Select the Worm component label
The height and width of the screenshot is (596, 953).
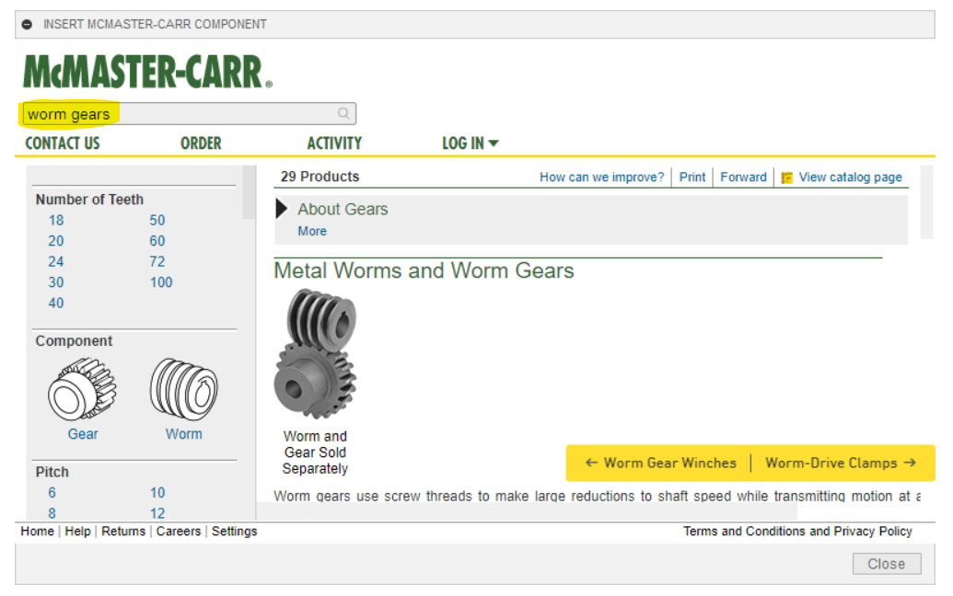(x=183, y=434)
